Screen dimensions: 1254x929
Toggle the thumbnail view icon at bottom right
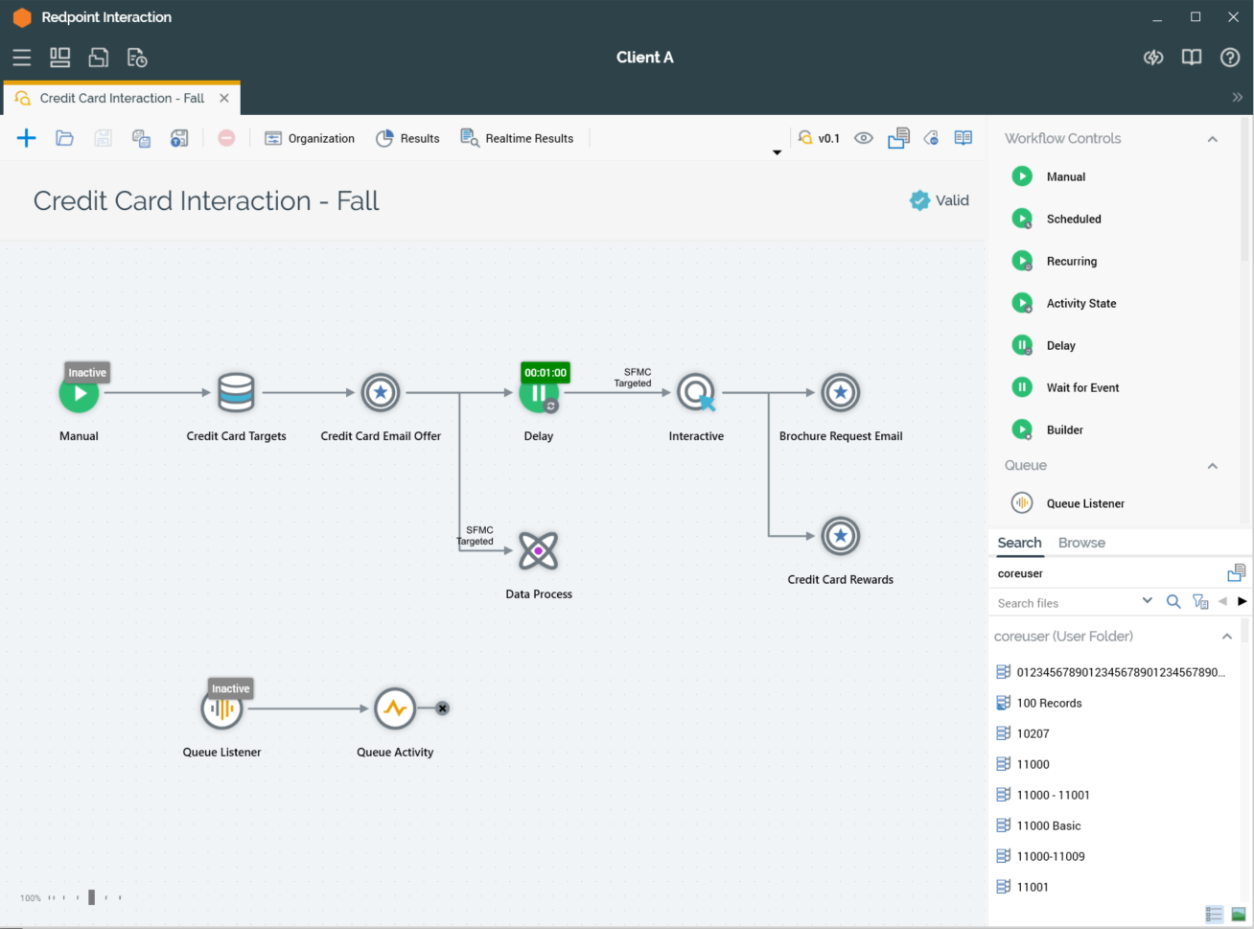click(x=1239, y=914)
